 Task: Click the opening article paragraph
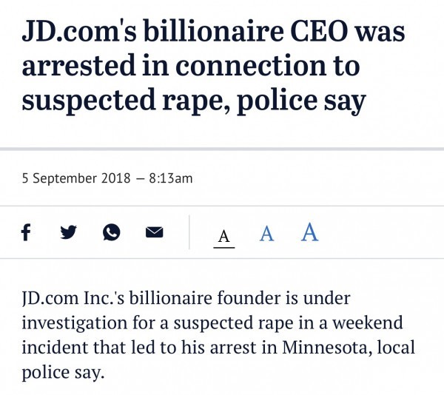pyautogui.click(x=215, y=334)
